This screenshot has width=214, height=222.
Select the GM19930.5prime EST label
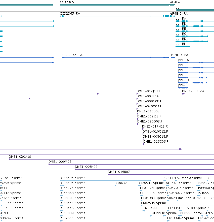coord(163,213)
